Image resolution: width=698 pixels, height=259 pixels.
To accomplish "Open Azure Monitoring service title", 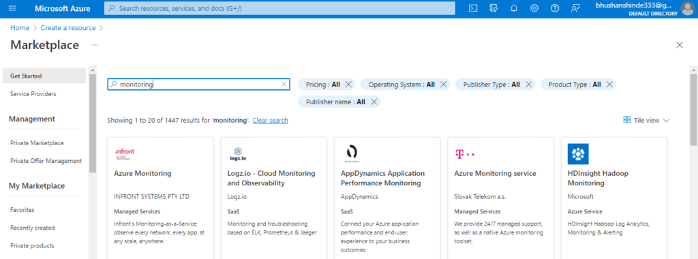I will tap(495, 173).
